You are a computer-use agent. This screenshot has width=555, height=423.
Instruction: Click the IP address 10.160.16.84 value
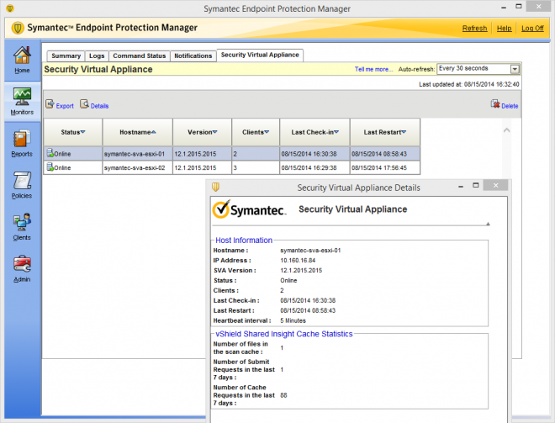tap(298, 260)
